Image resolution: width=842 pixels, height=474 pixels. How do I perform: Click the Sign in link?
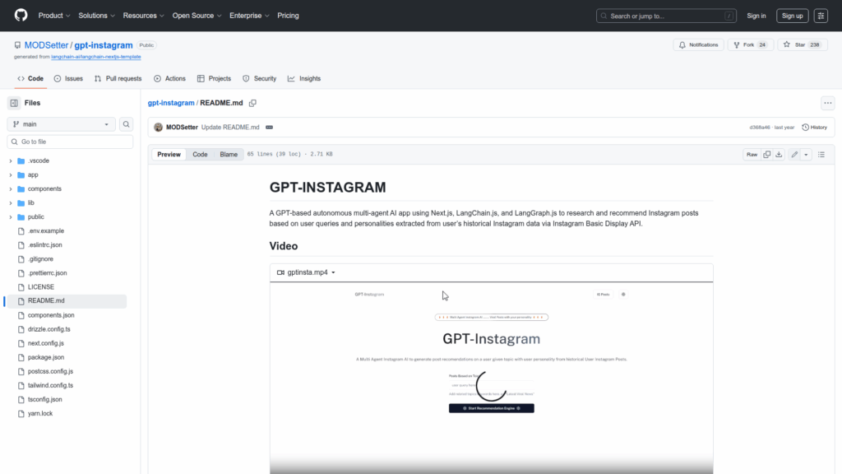coord(756,16)
